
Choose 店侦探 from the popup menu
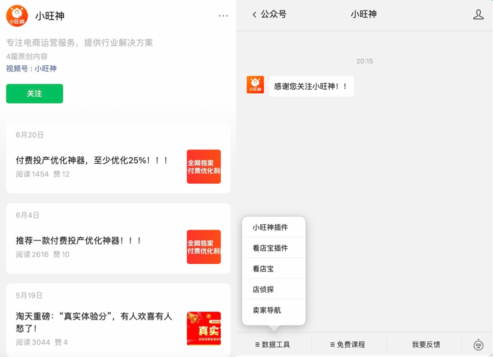(x=274, y=289)
